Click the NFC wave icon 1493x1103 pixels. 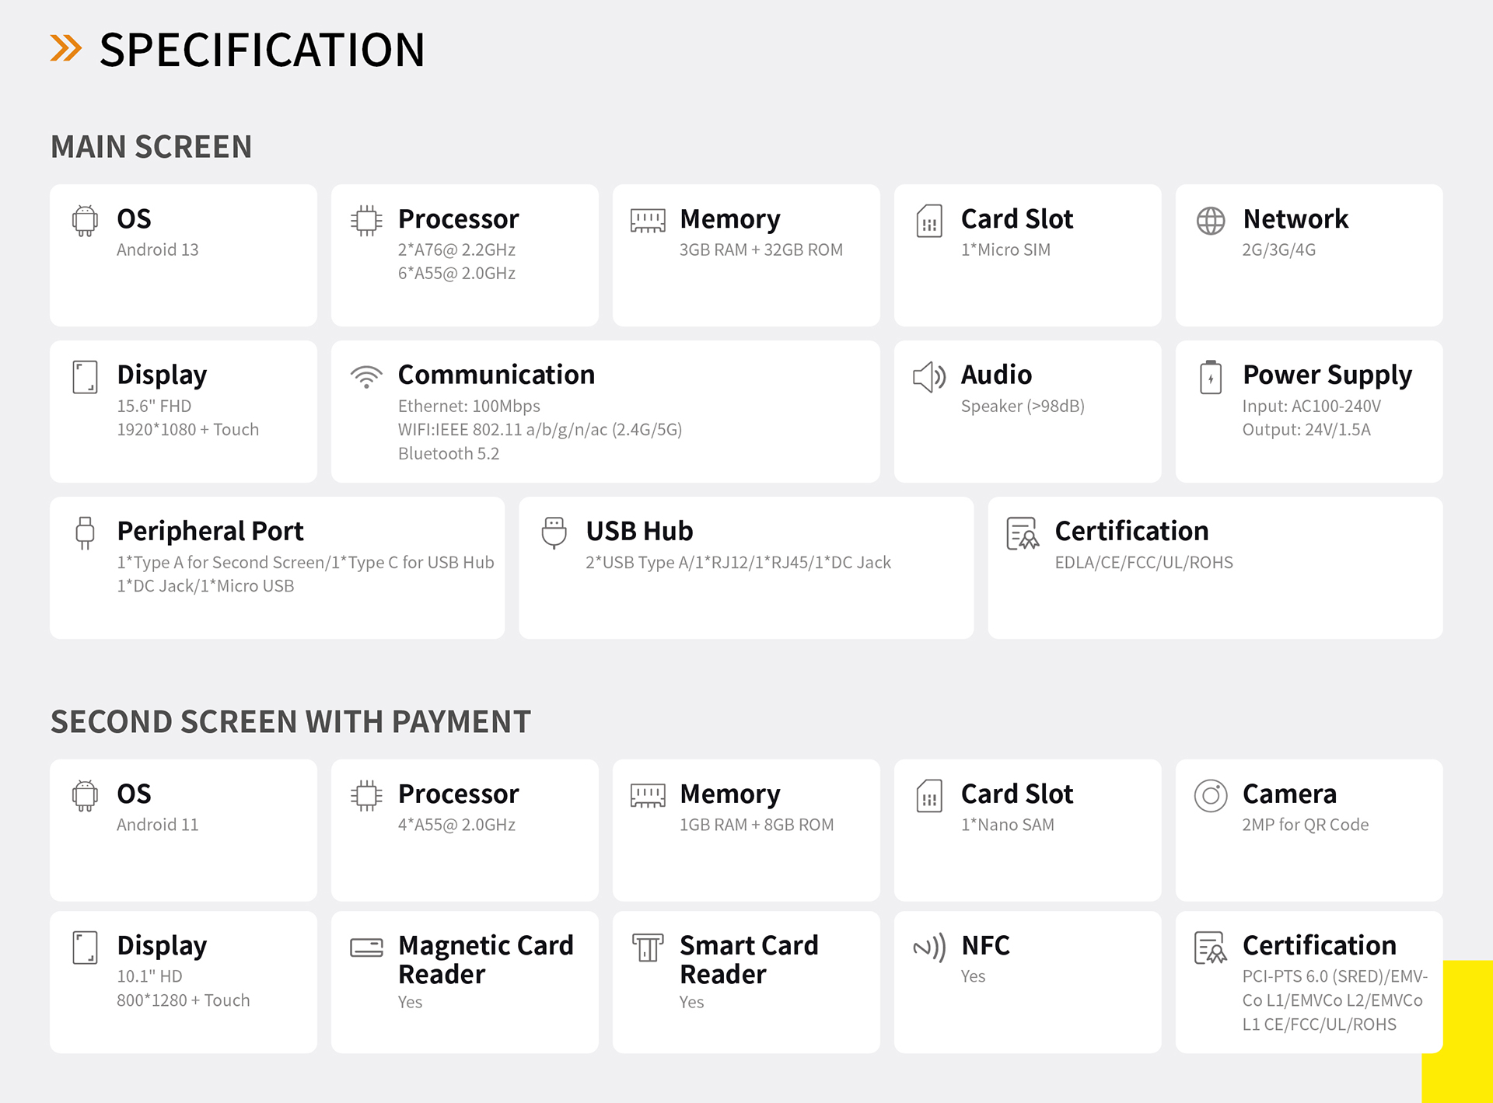point(928,947)
